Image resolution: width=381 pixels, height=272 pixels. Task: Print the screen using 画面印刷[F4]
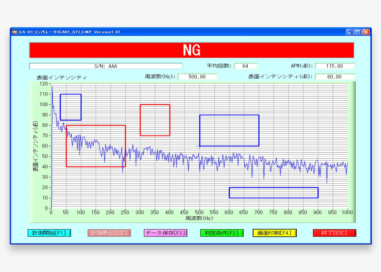pyautogui.click(x=275, y=233)
